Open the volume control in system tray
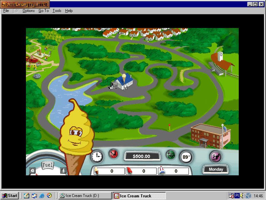266x200 pixels. tap(242, 196)
